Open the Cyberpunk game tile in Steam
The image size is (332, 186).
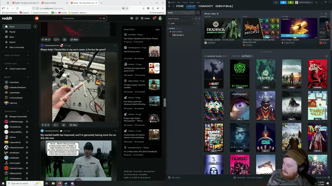[240, 105]
